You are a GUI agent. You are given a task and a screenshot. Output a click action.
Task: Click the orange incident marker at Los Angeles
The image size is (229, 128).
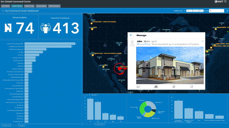[x=103, y=67]
